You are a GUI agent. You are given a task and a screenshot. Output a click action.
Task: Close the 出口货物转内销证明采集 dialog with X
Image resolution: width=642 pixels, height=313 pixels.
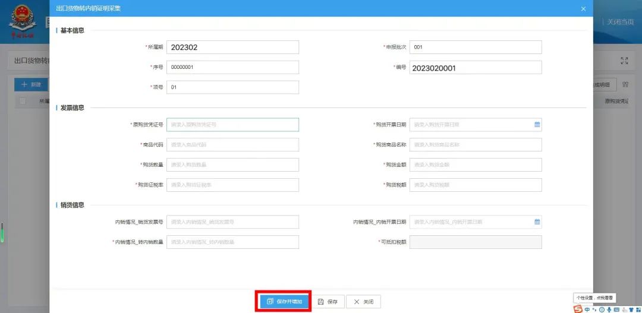tap(583, 9)
